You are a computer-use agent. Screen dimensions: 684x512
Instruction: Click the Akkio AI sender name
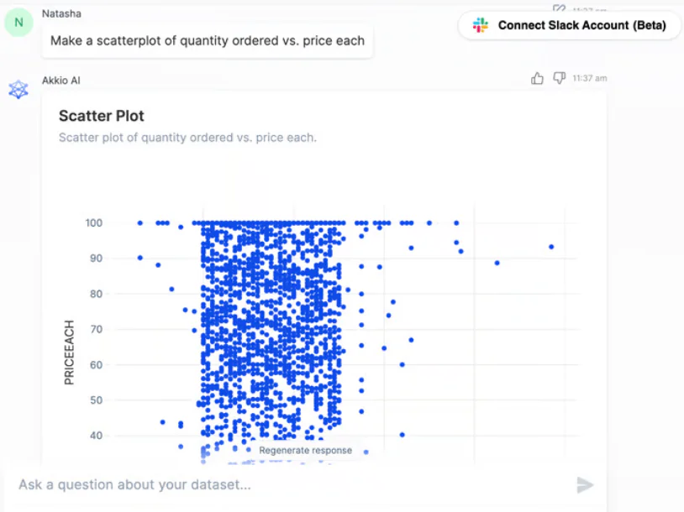point(61,81)
